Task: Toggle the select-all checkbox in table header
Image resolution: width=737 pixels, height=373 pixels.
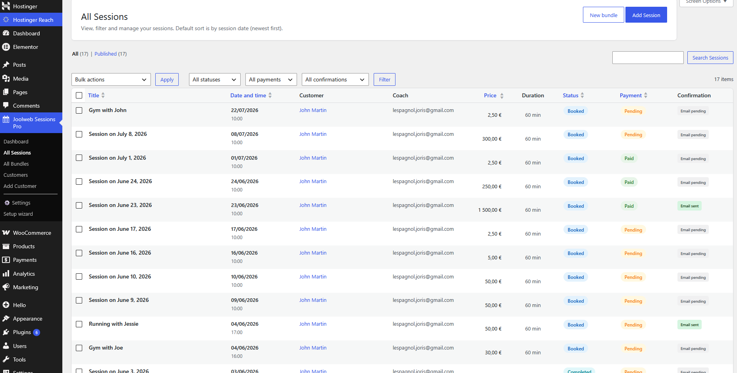Action: point(79,95)
